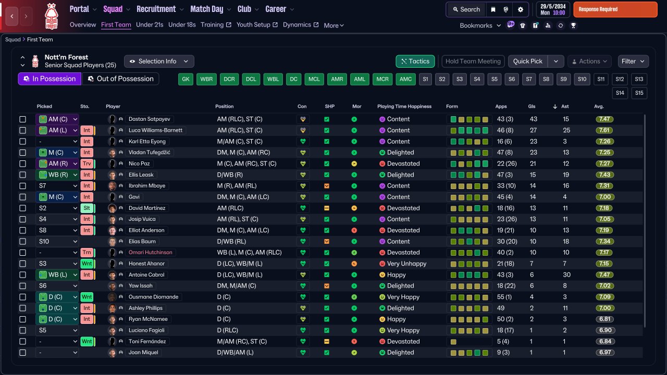Viewport: 667px width, 375px height.
Task: Switch to Out of Possession view
Action: coord(121,79)
